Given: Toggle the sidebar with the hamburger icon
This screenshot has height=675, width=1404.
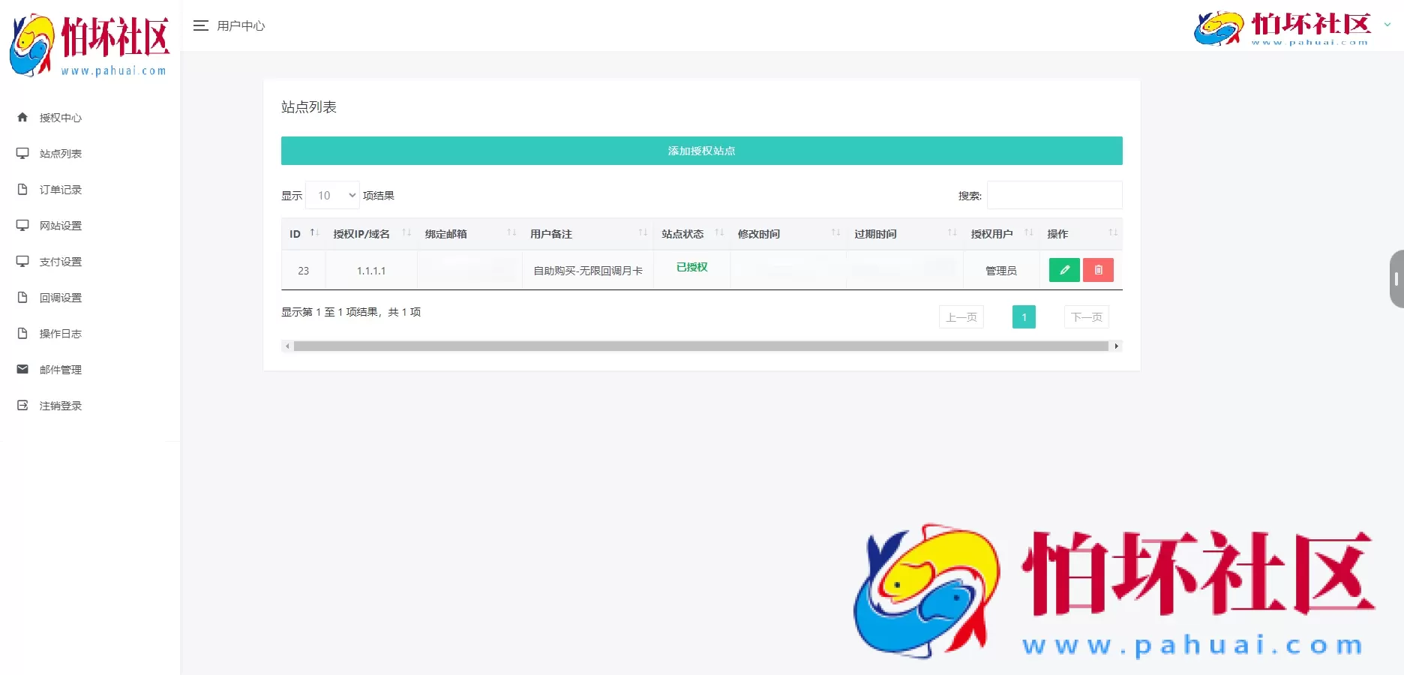Looking at the screenshot, I should (x=201, y=25).
